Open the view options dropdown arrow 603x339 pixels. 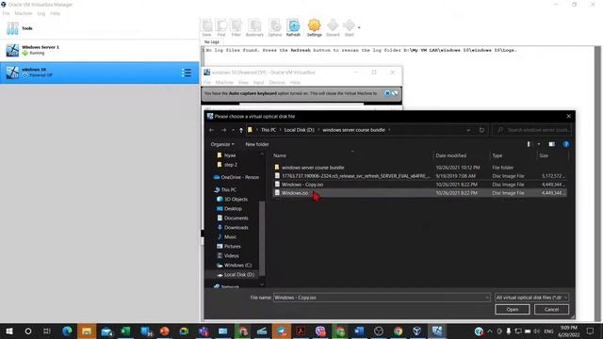[x=538, y=144]
